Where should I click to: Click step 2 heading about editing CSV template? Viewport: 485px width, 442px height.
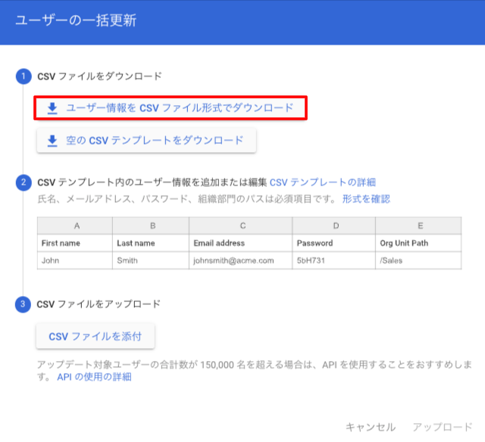pos(152,182)
